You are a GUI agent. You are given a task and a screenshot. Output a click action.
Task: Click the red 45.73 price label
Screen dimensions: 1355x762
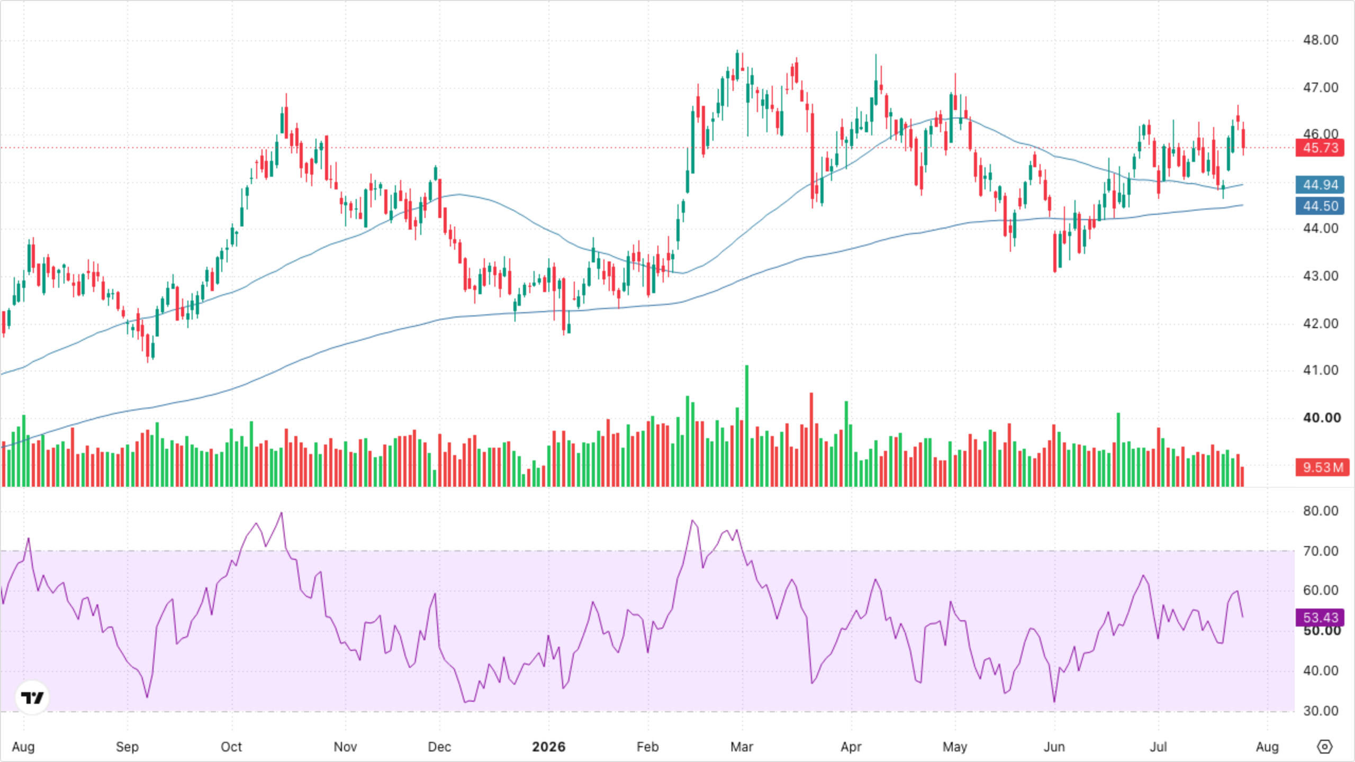pos(1320,148)
